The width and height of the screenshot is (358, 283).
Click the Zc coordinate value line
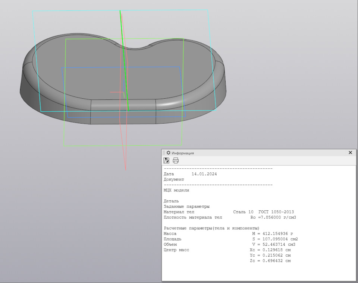[x=270, y=261]
